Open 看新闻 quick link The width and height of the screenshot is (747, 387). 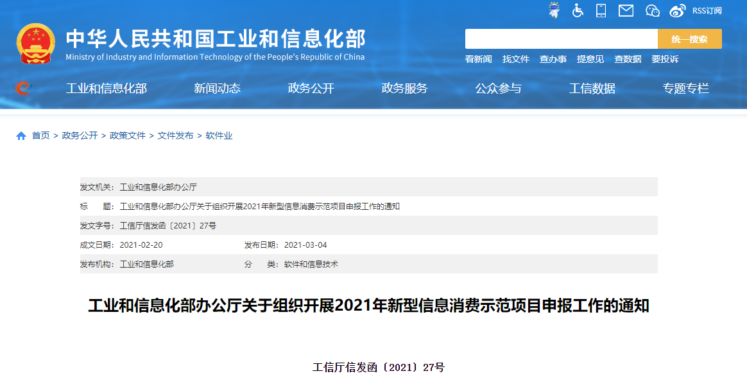tap(478, 59)
